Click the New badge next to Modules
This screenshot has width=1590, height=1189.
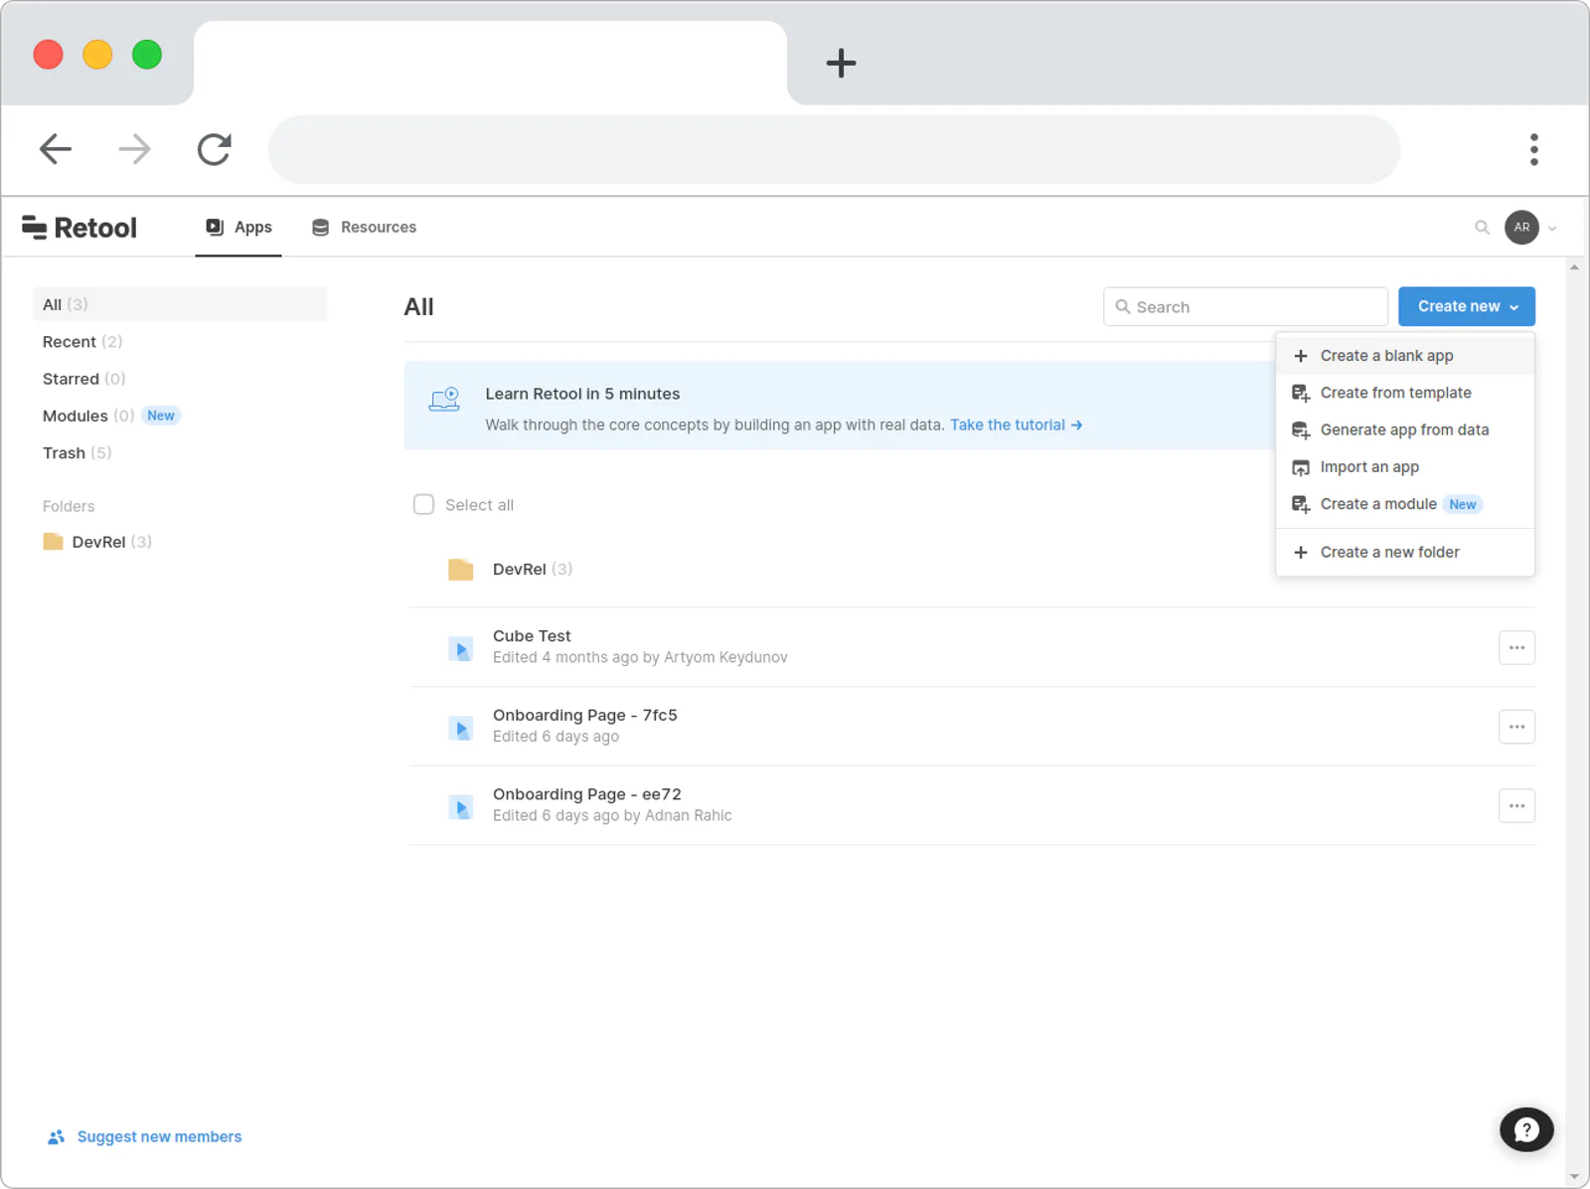tap(161, 416)
